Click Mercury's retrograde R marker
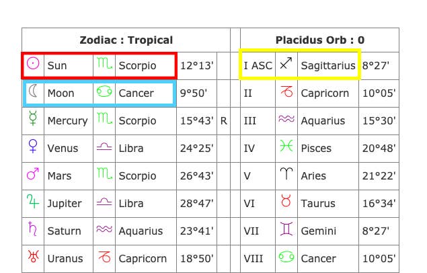This screenshot has width=427, height=273. (223, 120)
